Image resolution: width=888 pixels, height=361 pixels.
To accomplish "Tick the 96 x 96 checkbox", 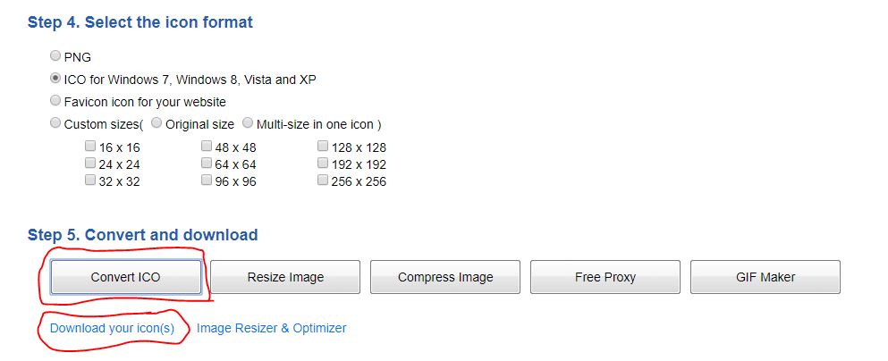I will (x=207, y=180).
